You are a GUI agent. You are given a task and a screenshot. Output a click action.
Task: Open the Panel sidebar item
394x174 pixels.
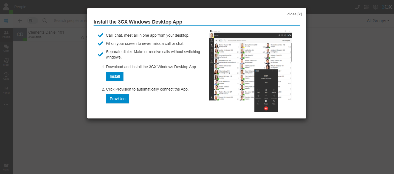click(6, 90)
